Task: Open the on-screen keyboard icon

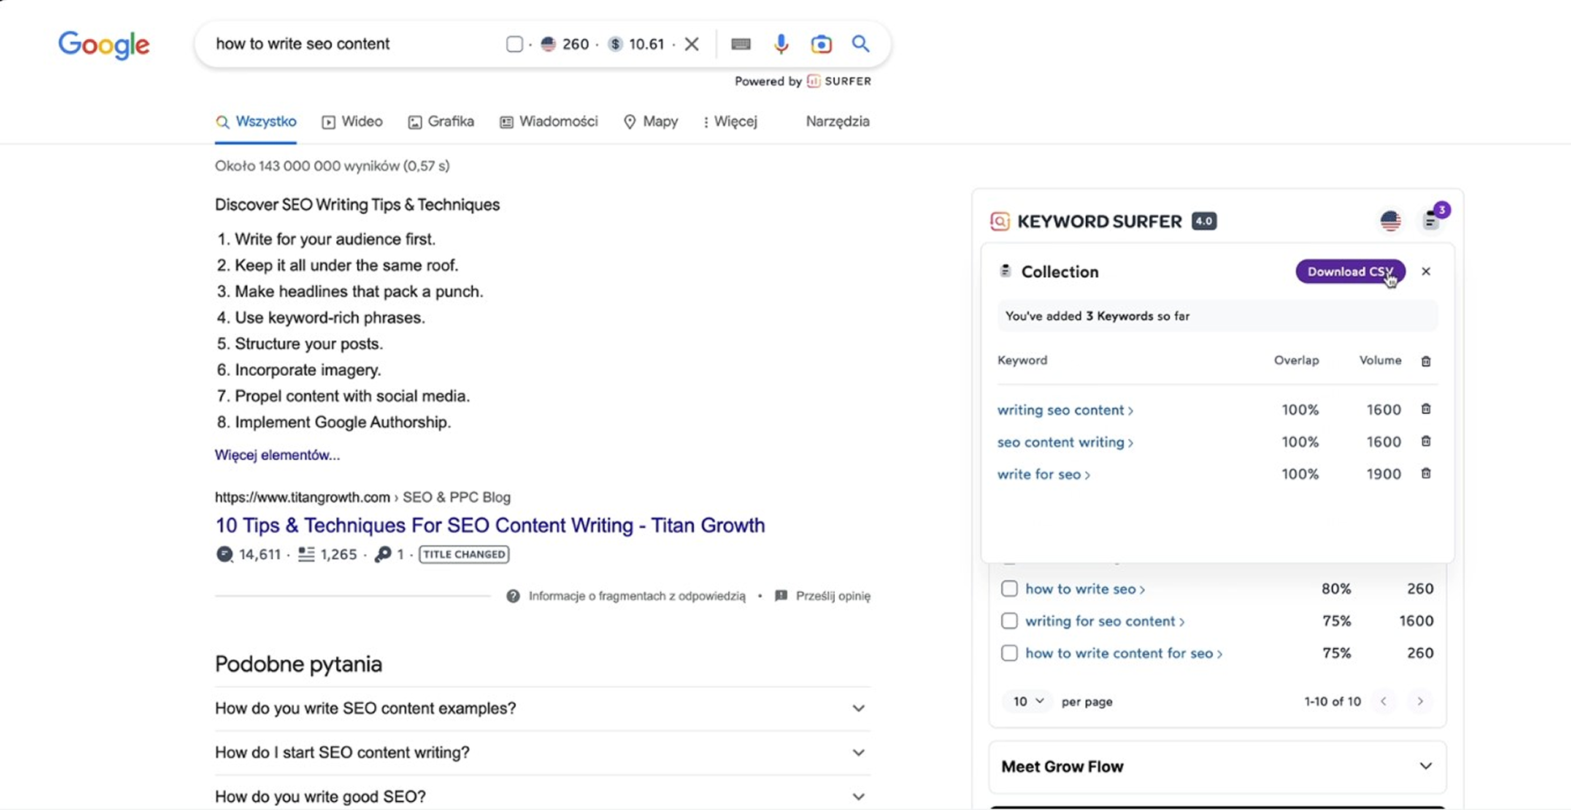Action: click(x=740, y=44)
